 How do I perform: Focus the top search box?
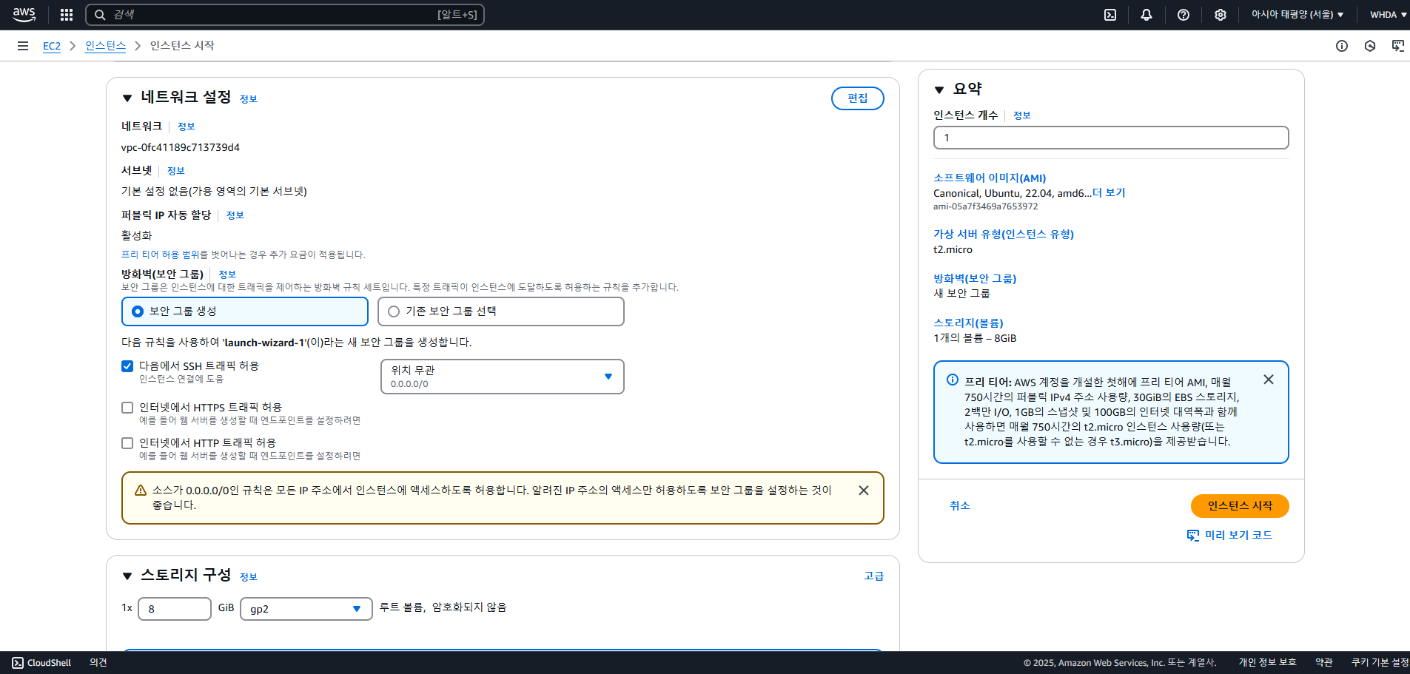coord(285,15)
